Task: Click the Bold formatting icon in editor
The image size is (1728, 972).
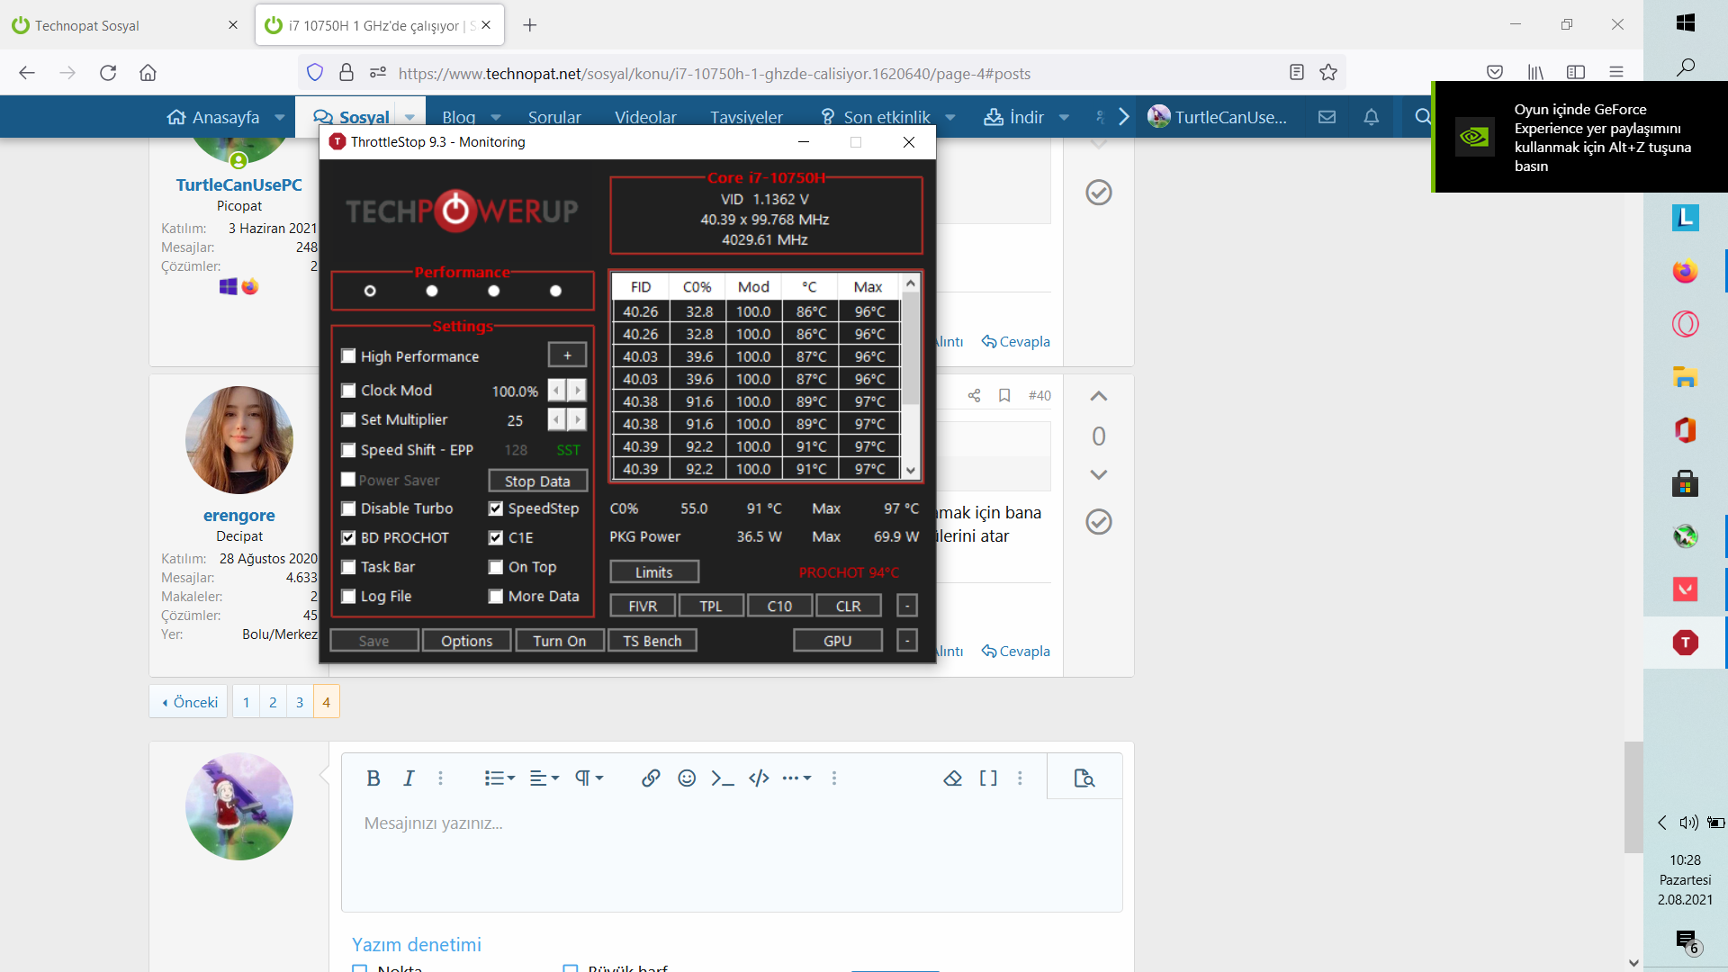Action: [x=373, y=778]
